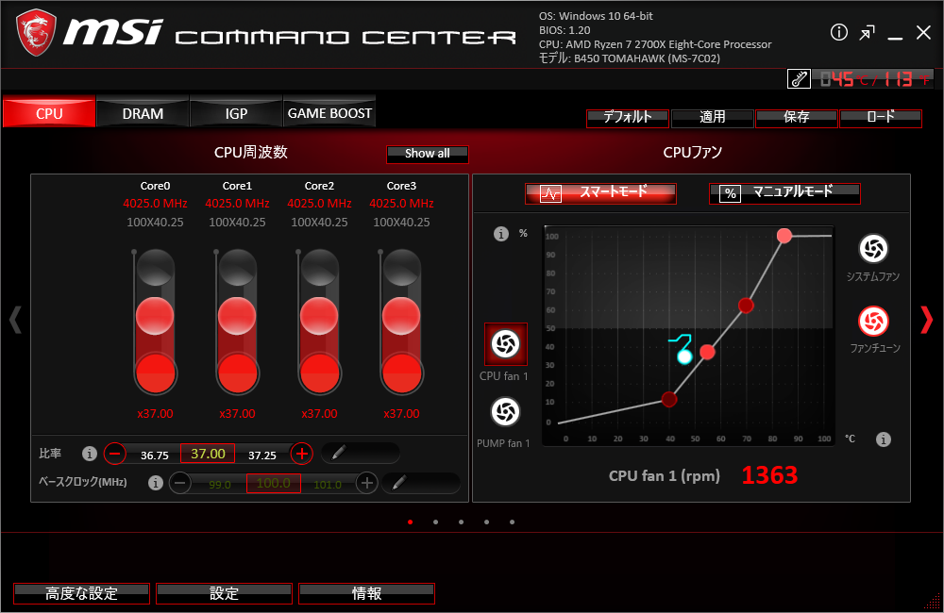Open the 情報 information button

tap(366, 593)
